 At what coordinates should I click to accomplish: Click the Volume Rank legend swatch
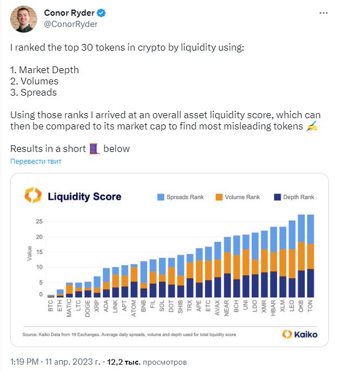[x=219, y=197]
